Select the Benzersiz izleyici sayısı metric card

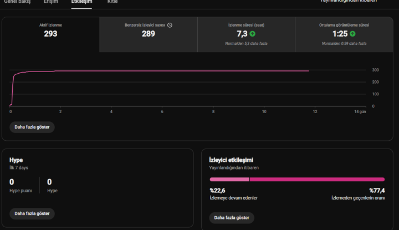pos(149,34)
